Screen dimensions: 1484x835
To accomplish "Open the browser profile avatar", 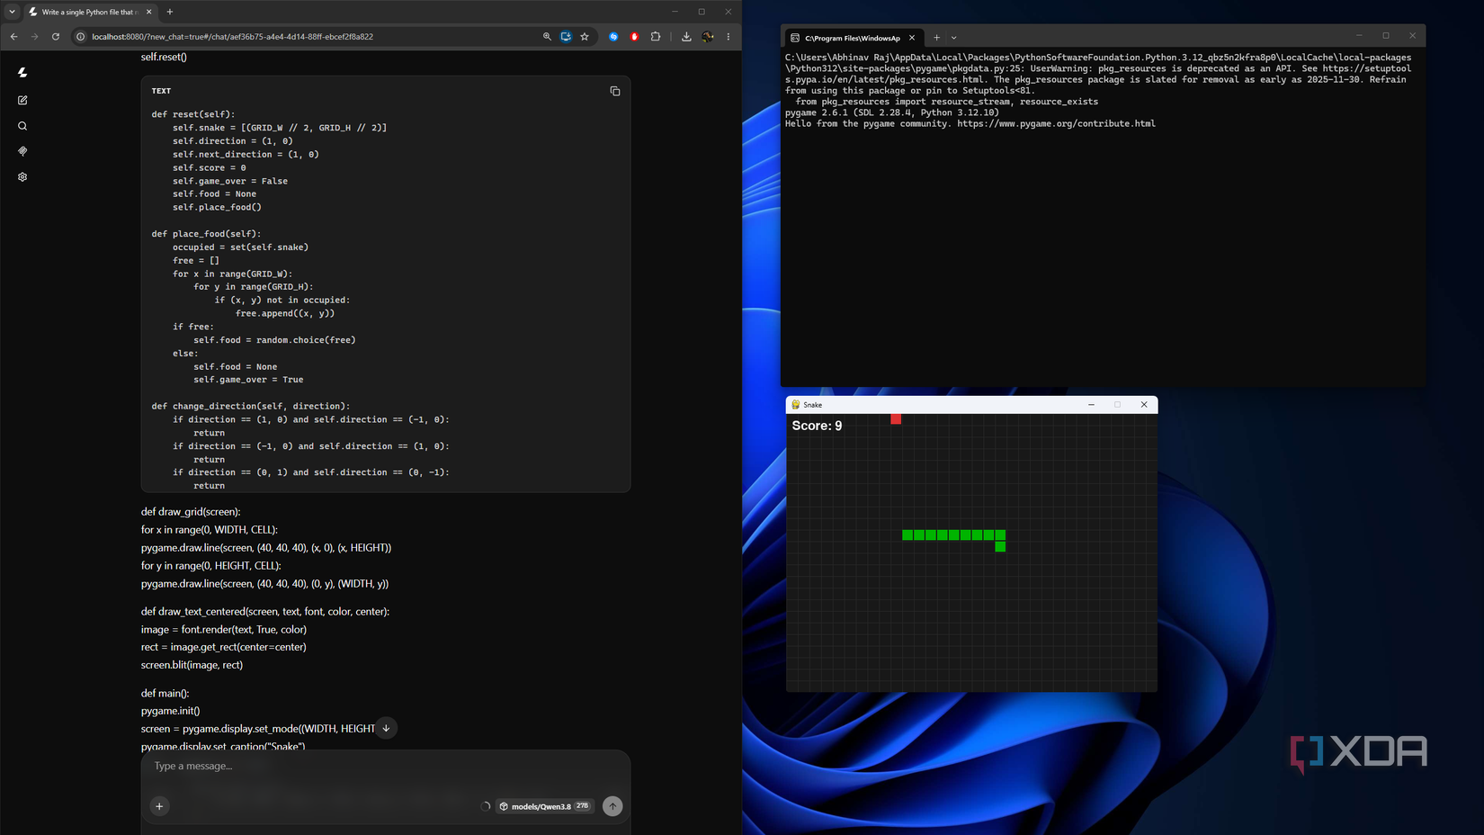I will coord(708,37).
